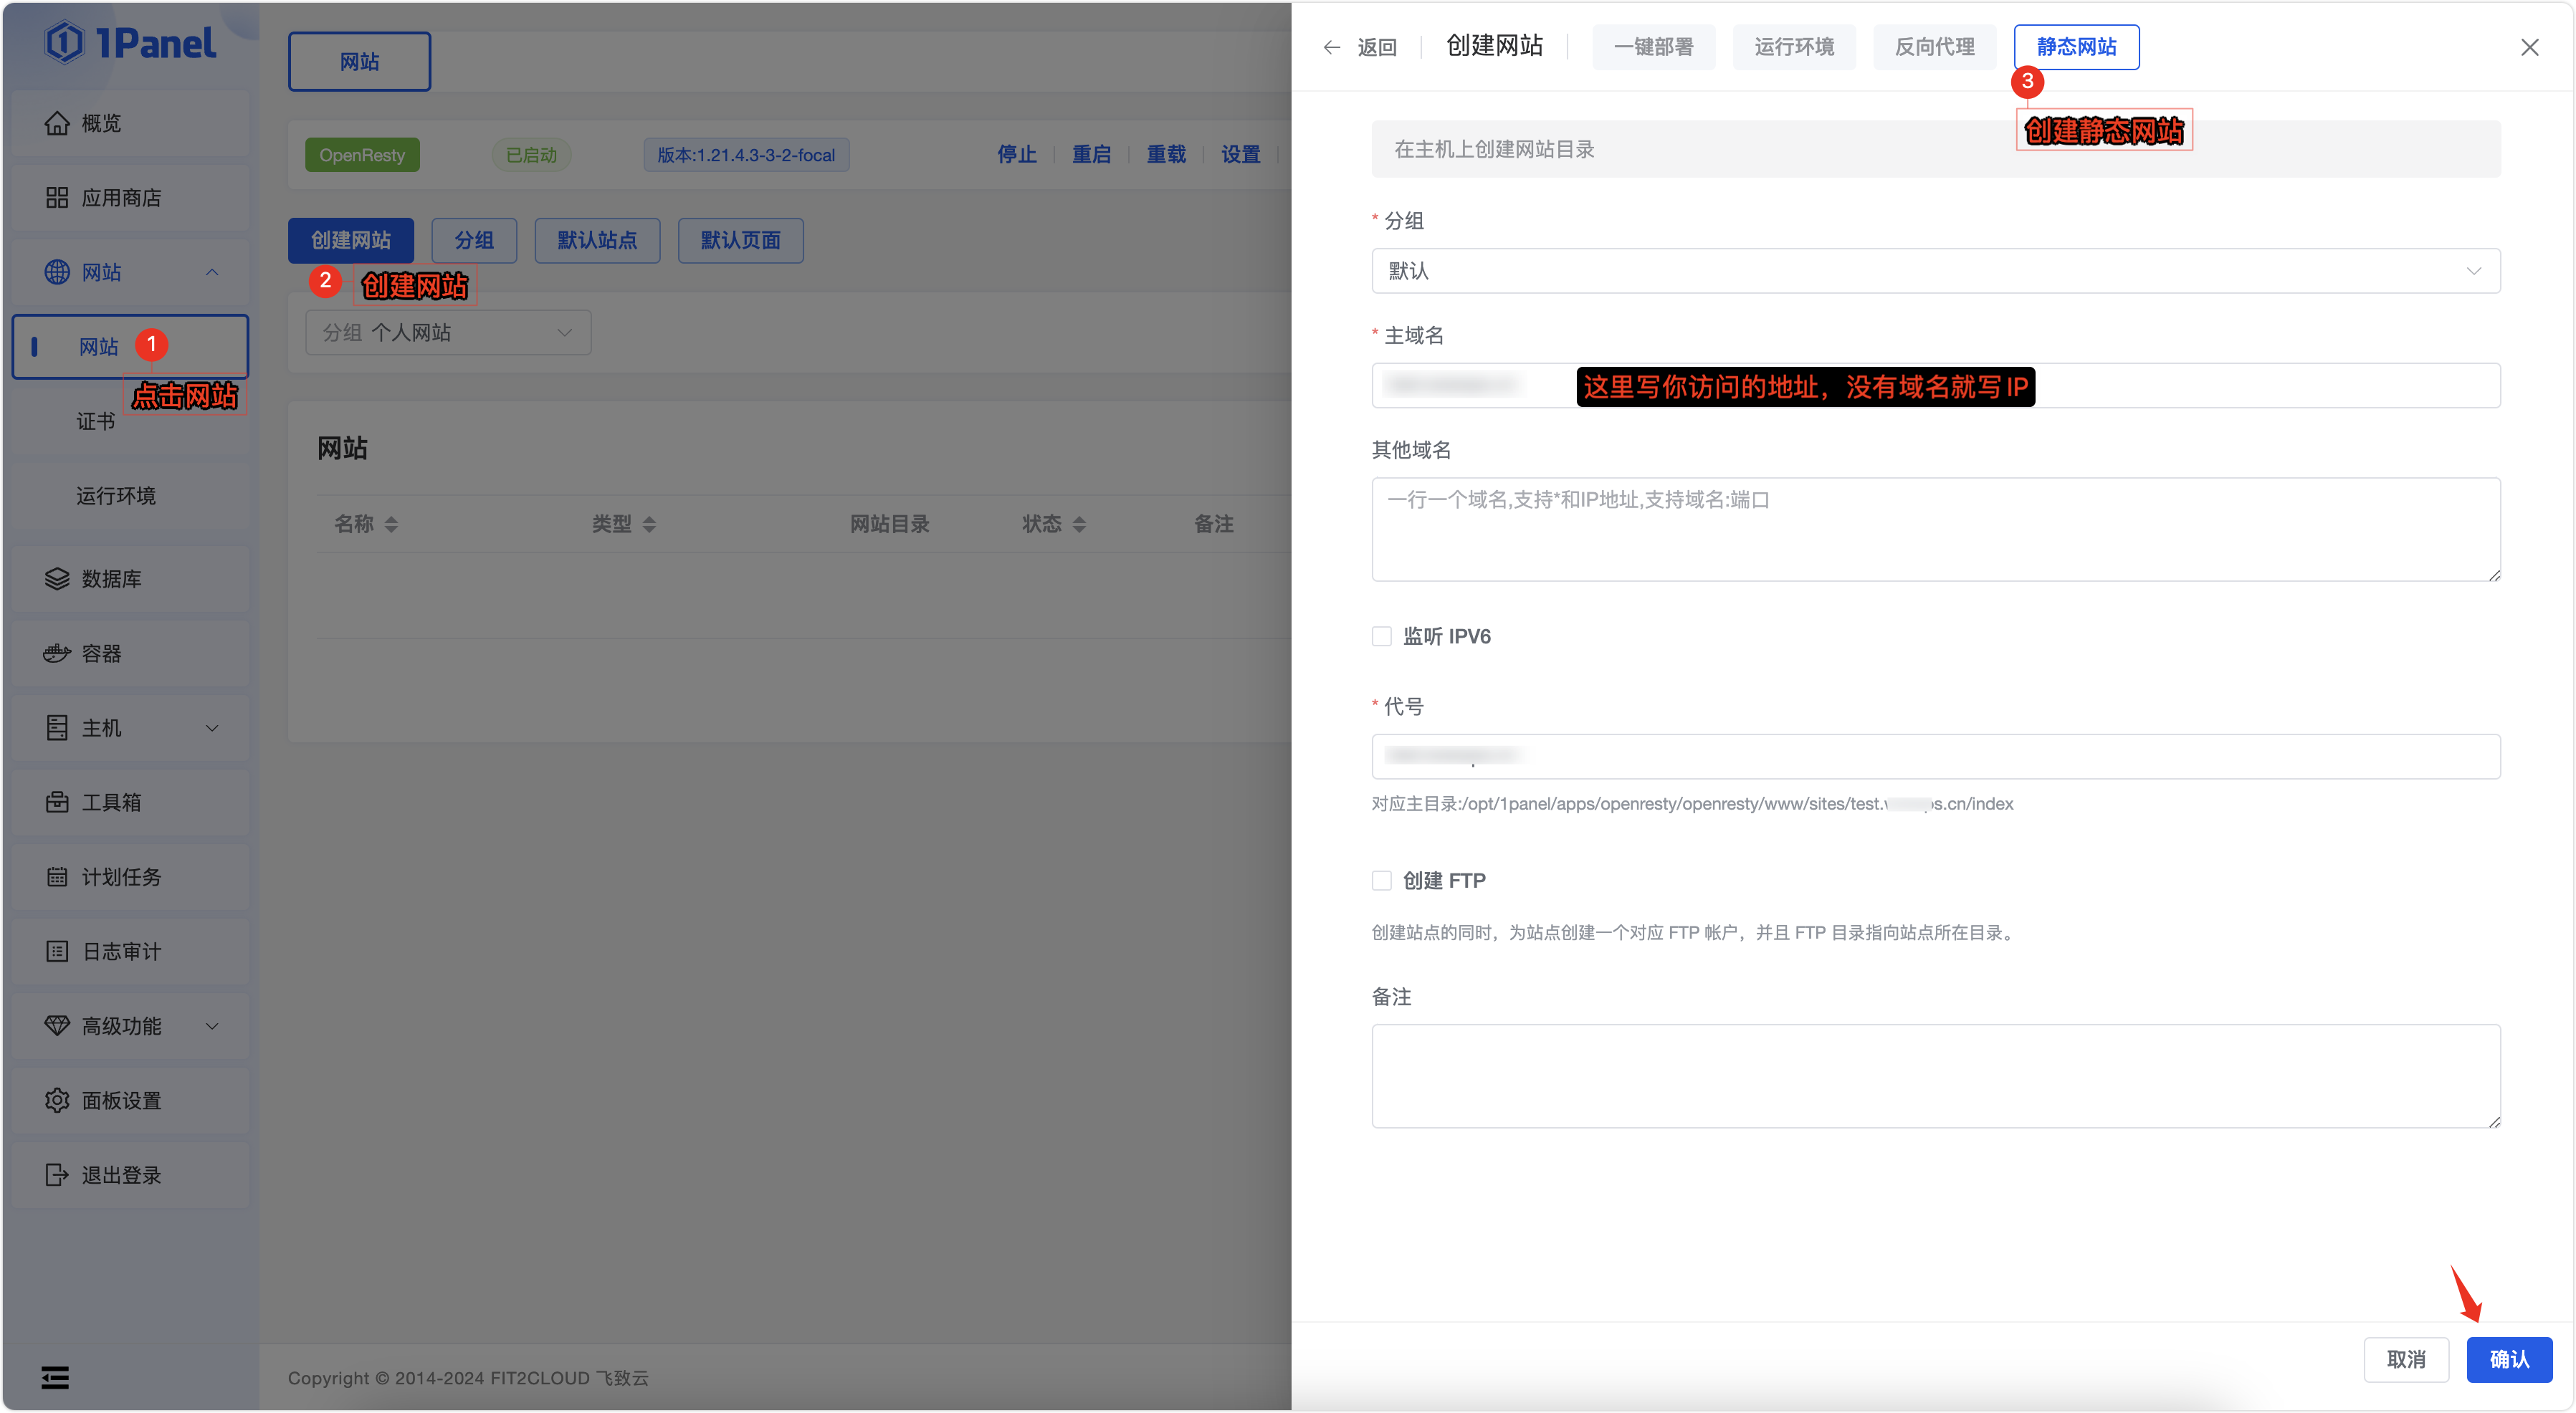
Task: Switch to the 反向代理 tab
Action: pyautogui.click(x=1934, y=47)
